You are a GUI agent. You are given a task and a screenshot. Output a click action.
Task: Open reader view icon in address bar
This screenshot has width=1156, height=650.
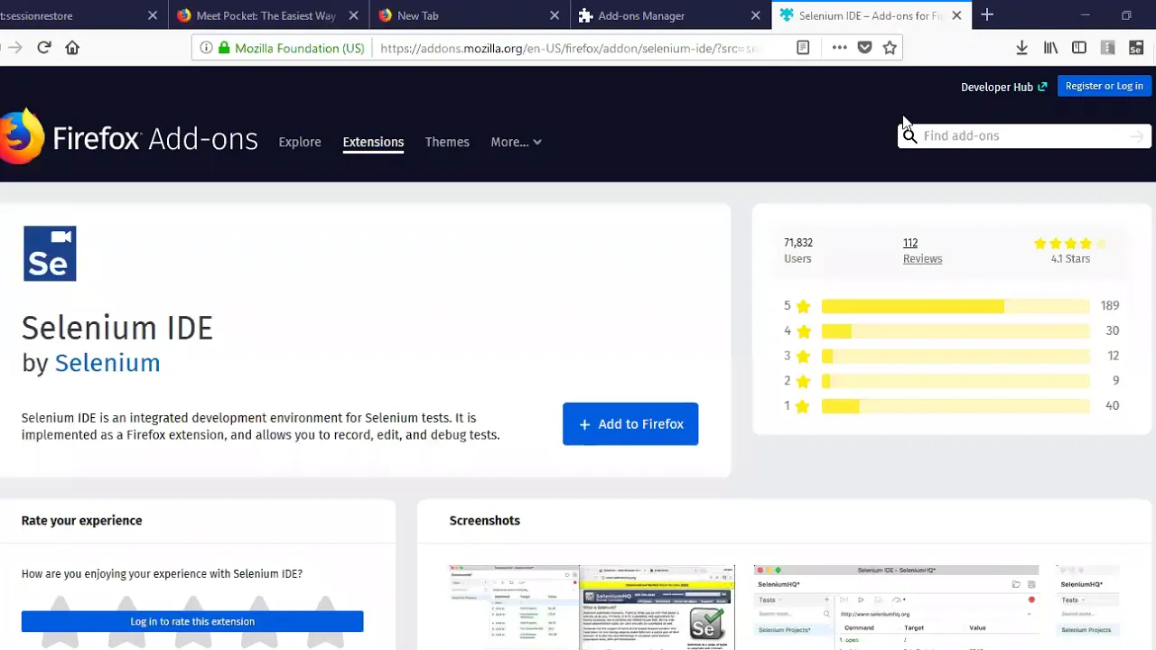point(803,48)
